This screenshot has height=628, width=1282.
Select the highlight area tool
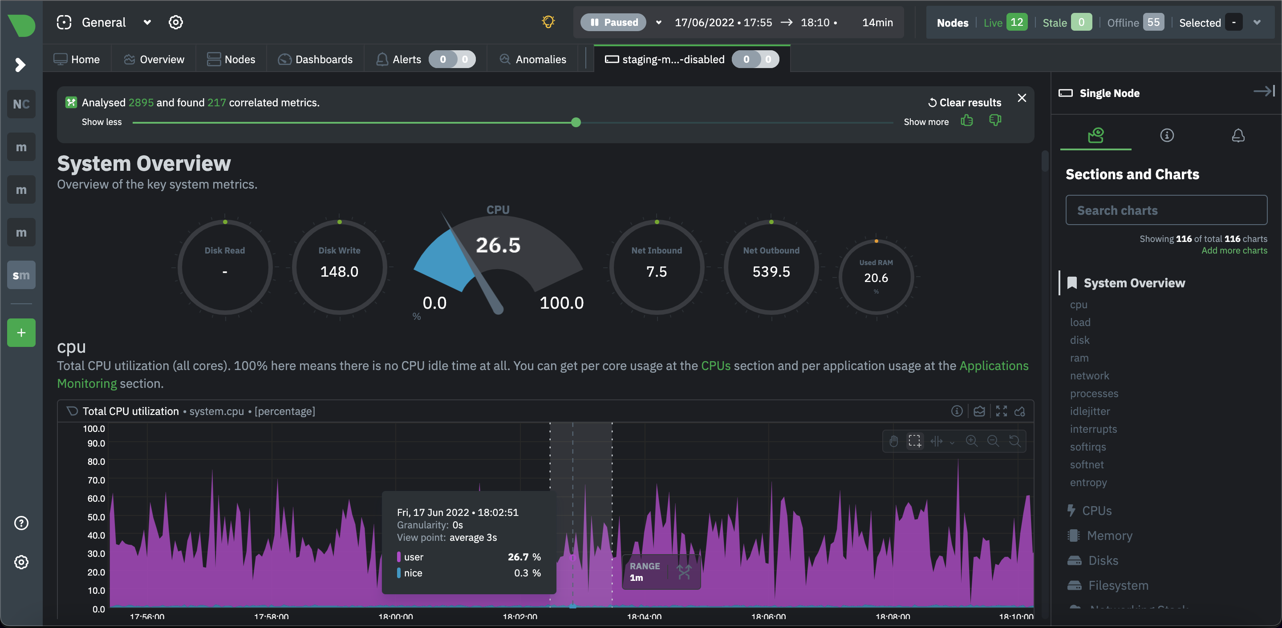click(x=915, y=441)
